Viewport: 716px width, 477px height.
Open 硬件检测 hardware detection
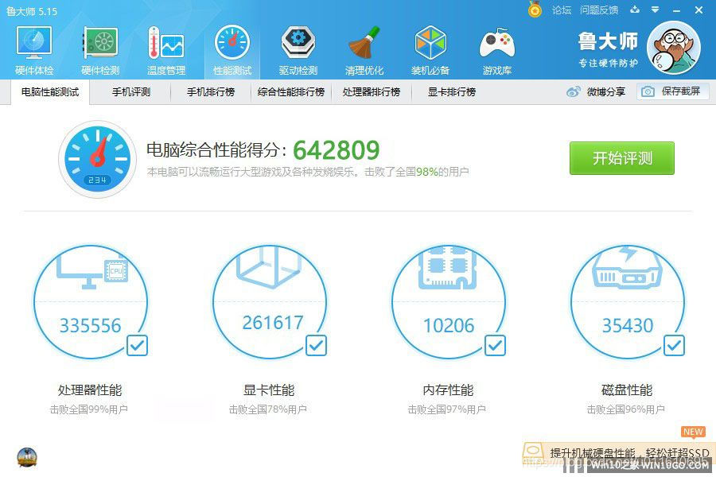pos(100,50)
